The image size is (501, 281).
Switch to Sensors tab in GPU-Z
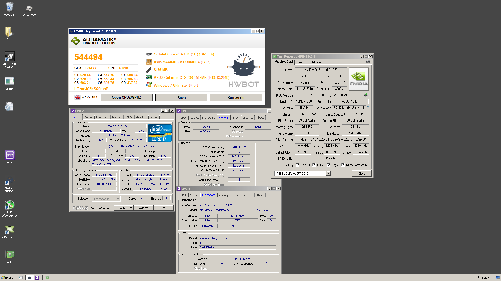(x=301, y=62)
